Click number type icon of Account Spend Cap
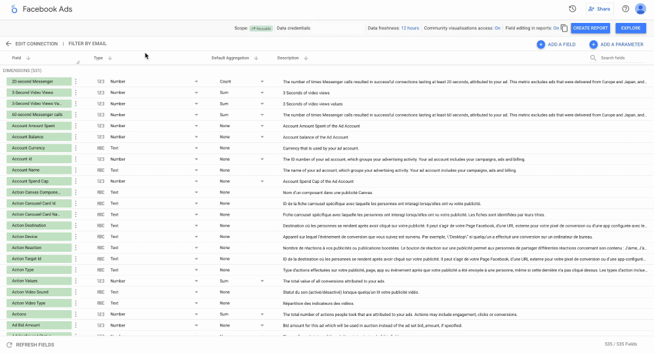 click(100, 182)
